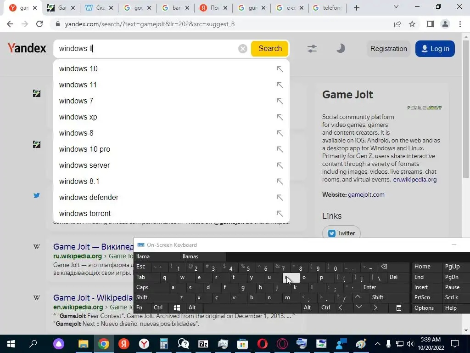Open Chrome side panel icon
The height and width of the screenshot is (353, 470).
pos(431,24)
